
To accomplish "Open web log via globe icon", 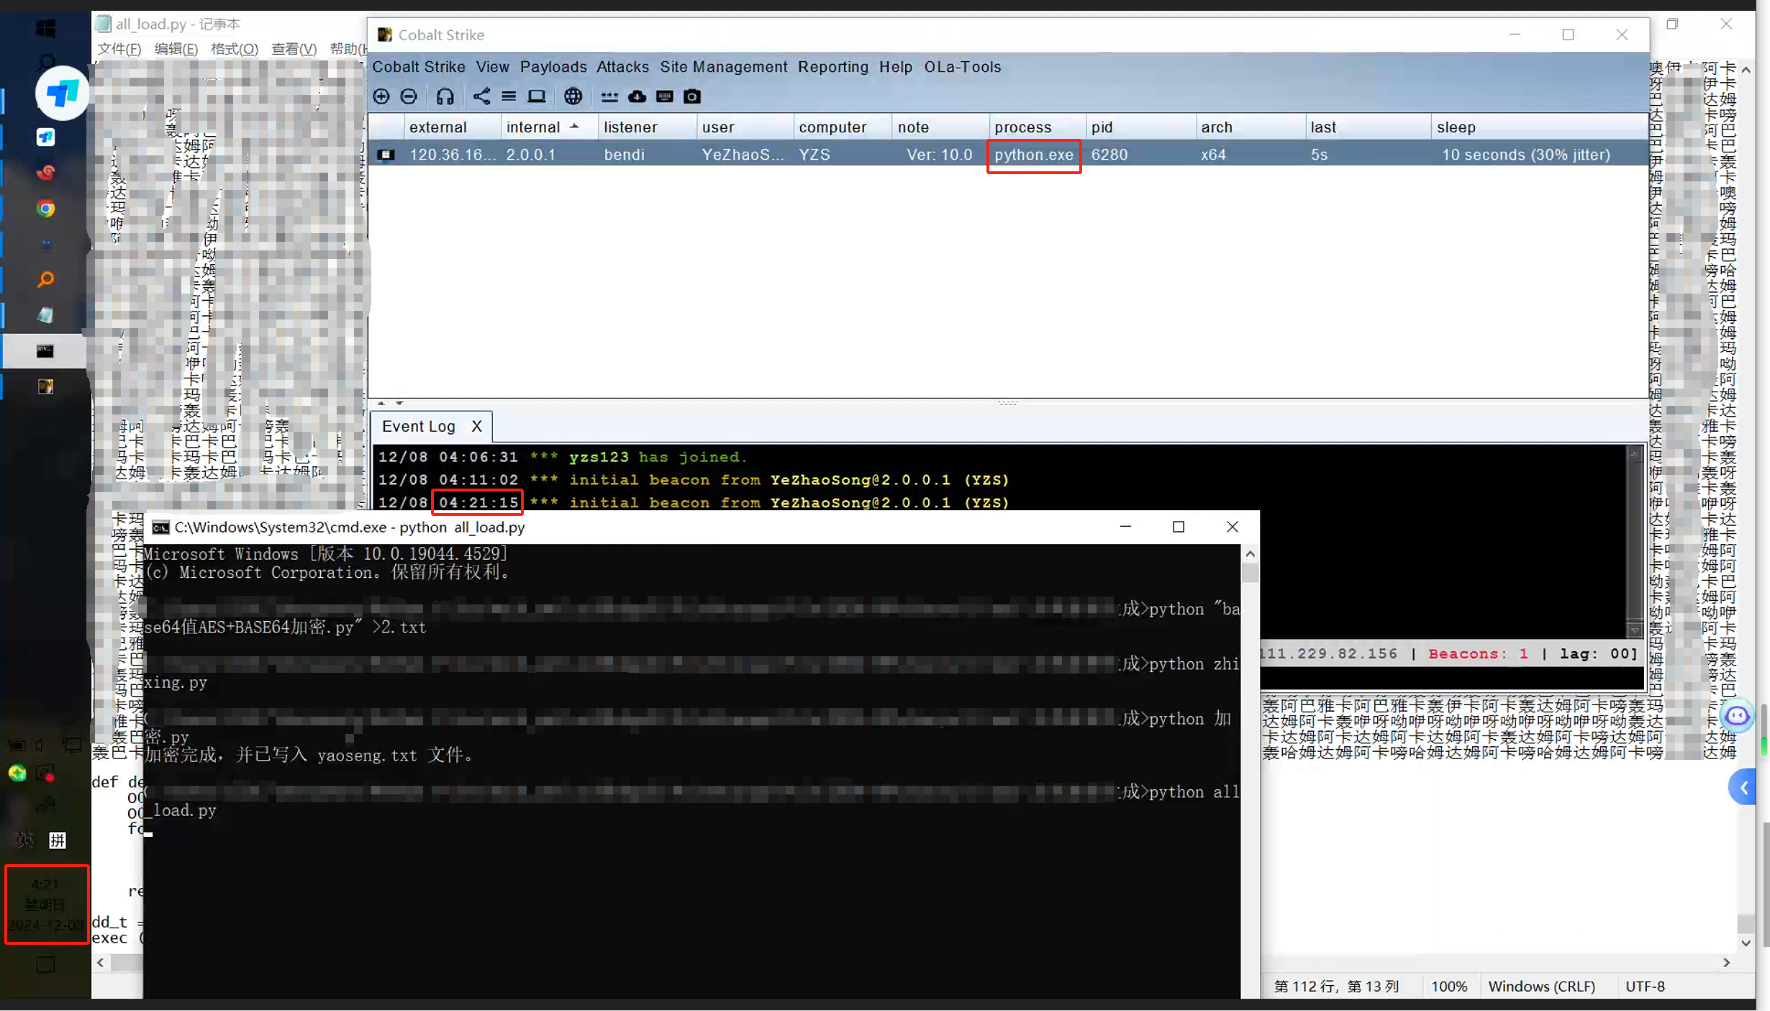I will pyautogui.click(x=573, y=96).
